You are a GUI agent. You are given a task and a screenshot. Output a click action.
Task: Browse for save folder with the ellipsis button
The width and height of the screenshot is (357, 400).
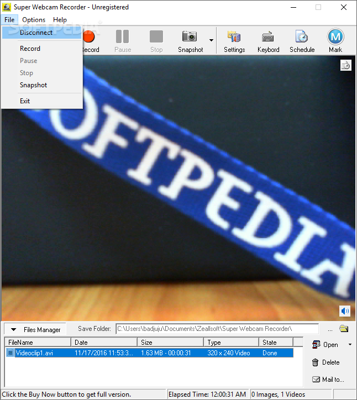click(330, 329)
